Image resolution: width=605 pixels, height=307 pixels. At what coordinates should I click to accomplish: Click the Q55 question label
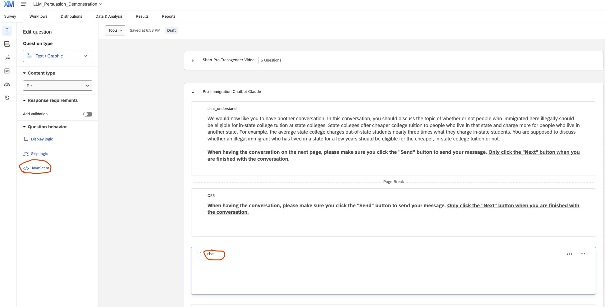click(x=211, y=196)
